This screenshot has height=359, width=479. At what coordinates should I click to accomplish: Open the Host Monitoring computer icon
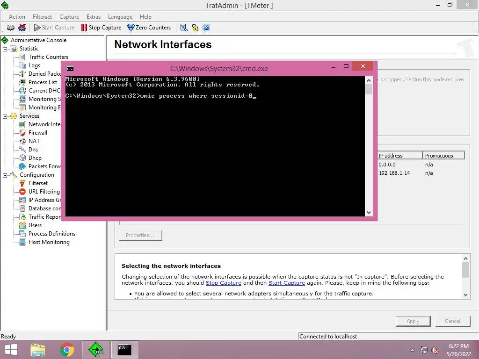(22, 242)
